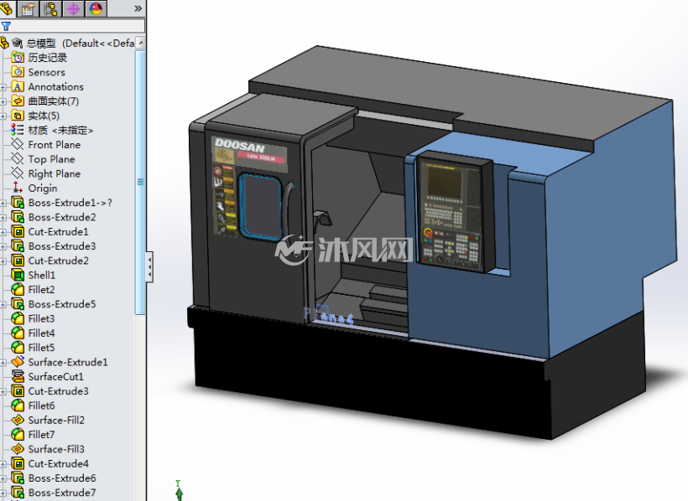Expand the 实体(5) solid bodies folder
688x501 pixels.
click(x=3, y=116)
